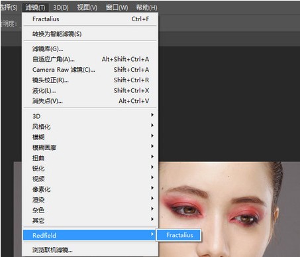Image resolution: width=300 pixels, height=257 pixels.
Task: Expand the 像素化 submenu
Action: click(x=90, y=189)
